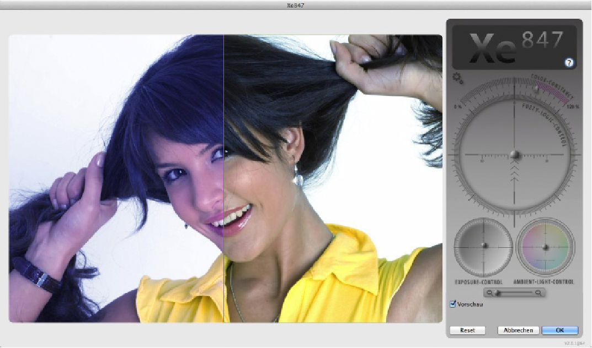
Task: Click the zoom-out magnifier icon
Action: (x=490, y=292)
